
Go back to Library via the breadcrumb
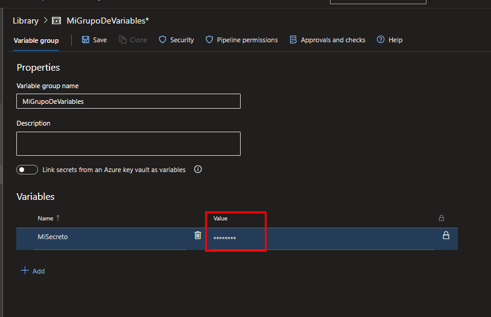click(x=25, y=21)
